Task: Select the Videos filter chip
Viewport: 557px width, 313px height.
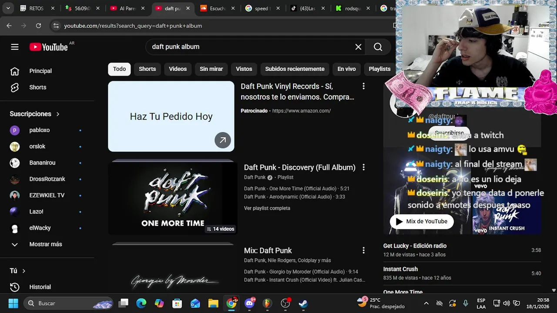Action: coord(178,69)
